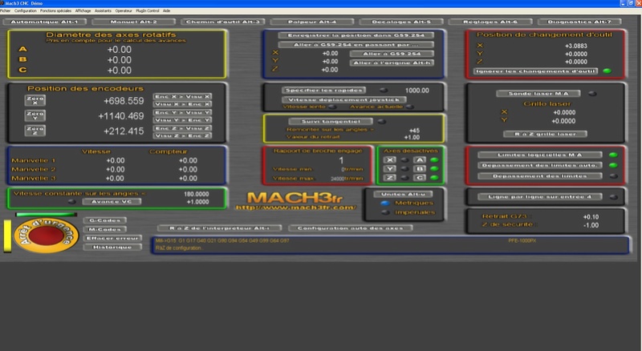The width and height of the screenshot is (642, 351).
Task: Select the rapides value field 1000.00
Action: pos(416,91)
